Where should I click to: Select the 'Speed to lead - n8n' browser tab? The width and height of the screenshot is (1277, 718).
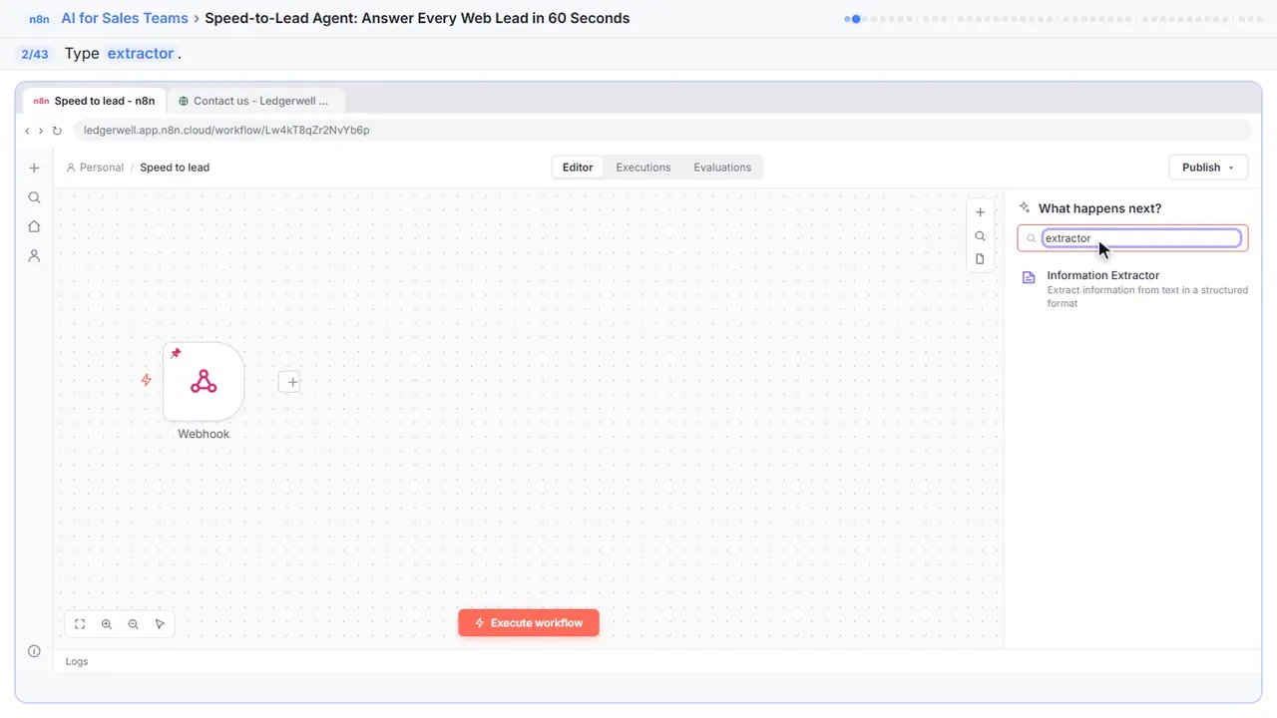click(x=95, y=101)
